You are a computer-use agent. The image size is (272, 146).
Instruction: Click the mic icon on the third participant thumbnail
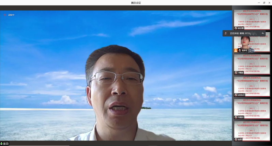(236, 73)
